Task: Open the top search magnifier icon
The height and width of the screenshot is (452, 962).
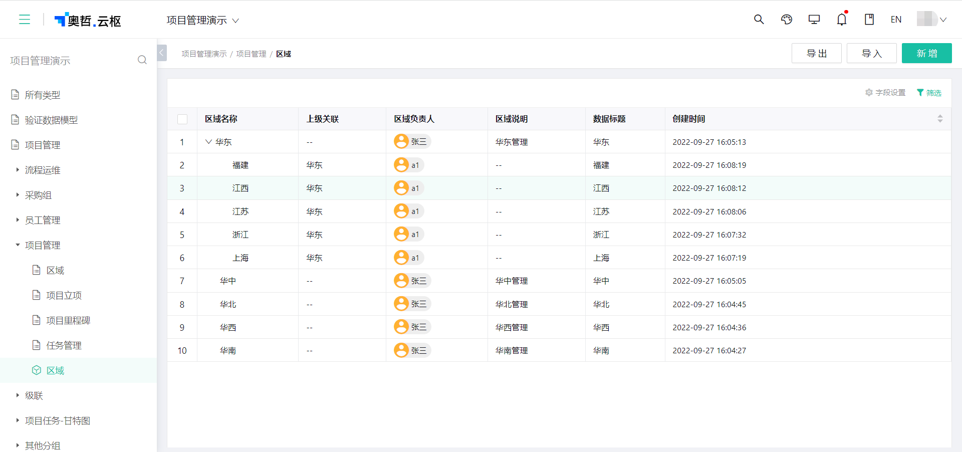Action: (759, 20)
